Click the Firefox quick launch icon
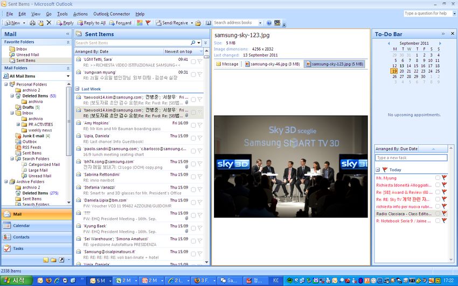 48,281
